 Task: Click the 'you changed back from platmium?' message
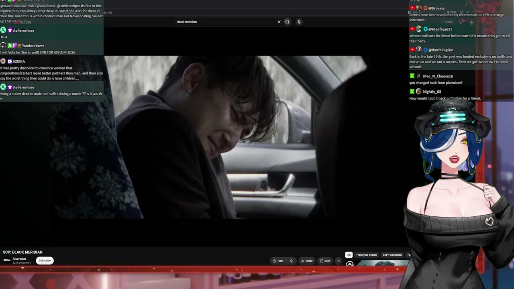coord(436,83)
